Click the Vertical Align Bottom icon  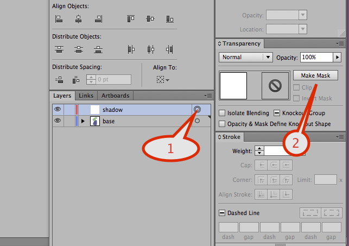coord(170,19)
